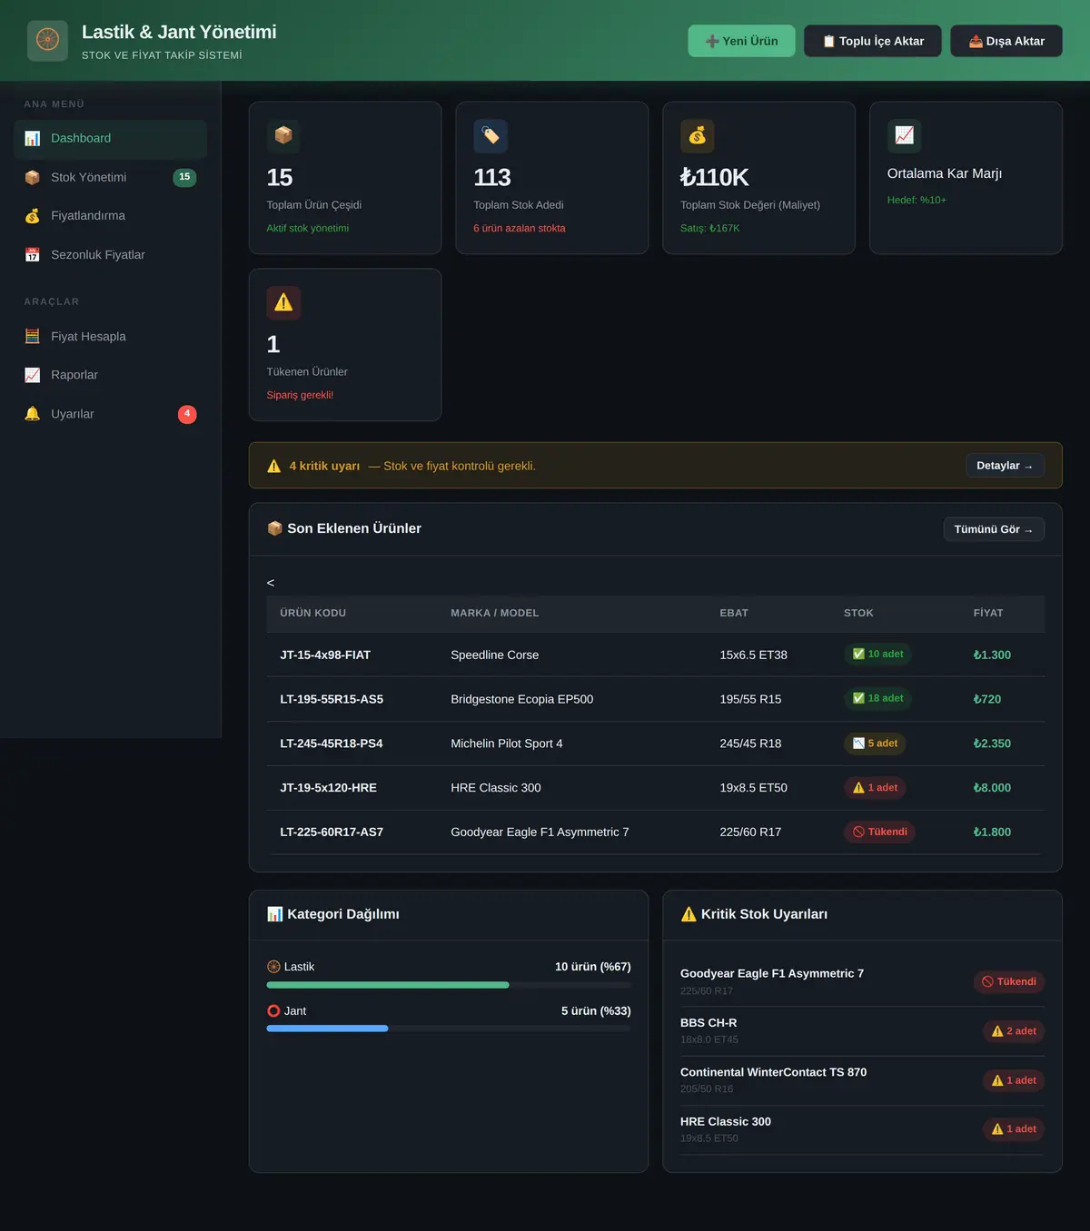Screen dimensions: 1090x1231
Task: Click Bridgestone Ecopia EP500 in the table
Action: pyautogui.click(x=522, y=699)
